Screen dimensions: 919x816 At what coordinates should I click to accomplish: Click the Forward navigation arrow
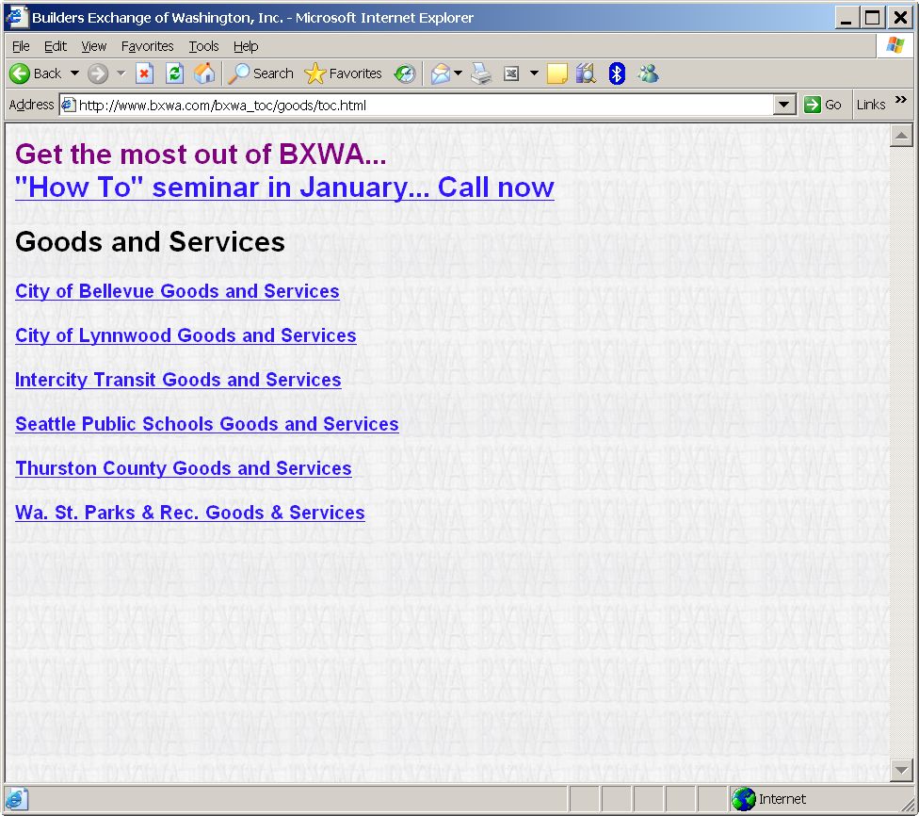pos(98,73)
